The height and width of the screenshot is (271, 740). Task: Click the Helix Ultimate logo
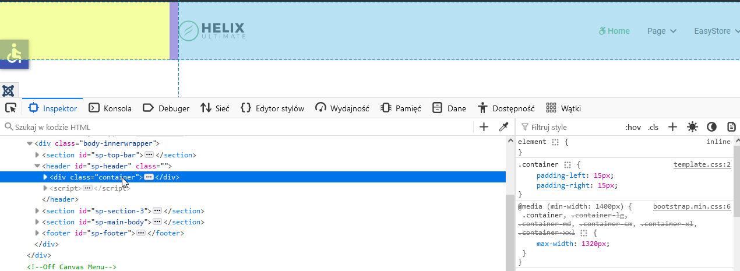click(x=212, y=31)
